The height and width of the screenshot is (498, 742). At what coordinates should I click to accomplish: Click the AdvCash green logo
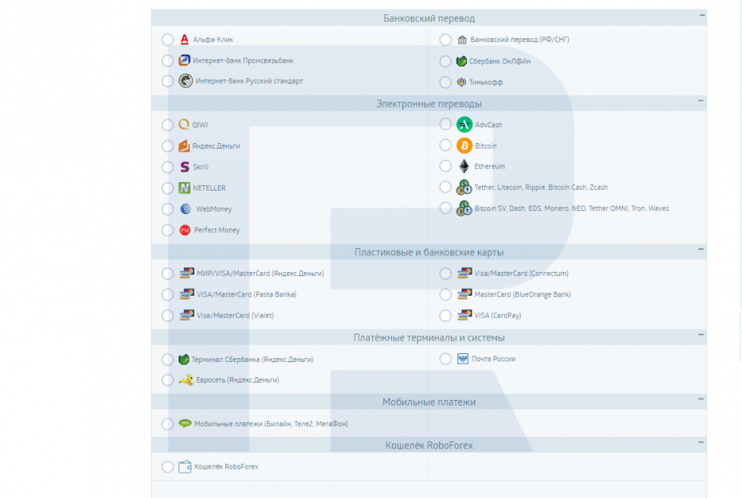[464, 125]
